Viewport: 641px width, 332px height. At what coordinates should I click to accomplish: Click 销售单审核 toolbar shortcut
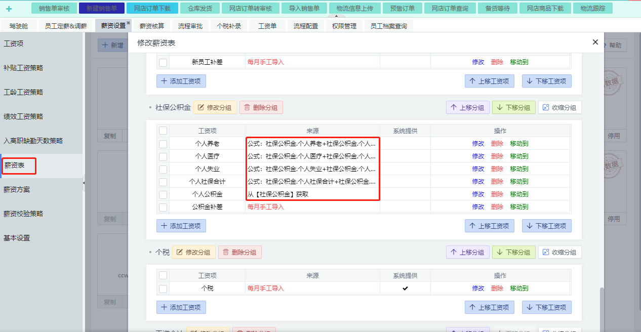(x=54, y=8)
